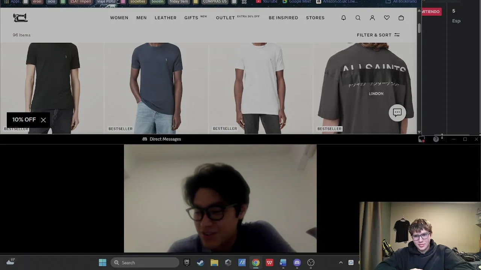The width and height of the screenshot is (481, 270).
Task: View the black t-shirt product
Action: click(x=52, y=88)
